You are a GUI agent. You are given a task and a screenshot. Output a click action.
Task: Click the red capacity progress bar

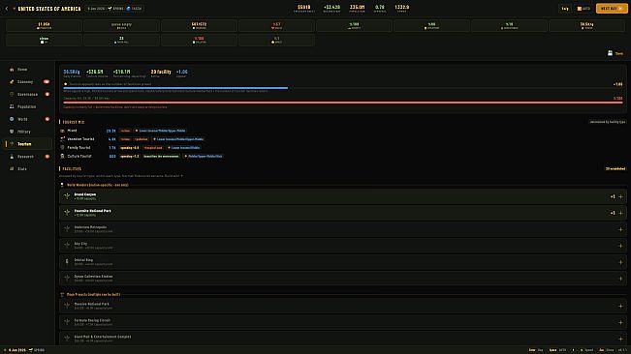point(343,103)
